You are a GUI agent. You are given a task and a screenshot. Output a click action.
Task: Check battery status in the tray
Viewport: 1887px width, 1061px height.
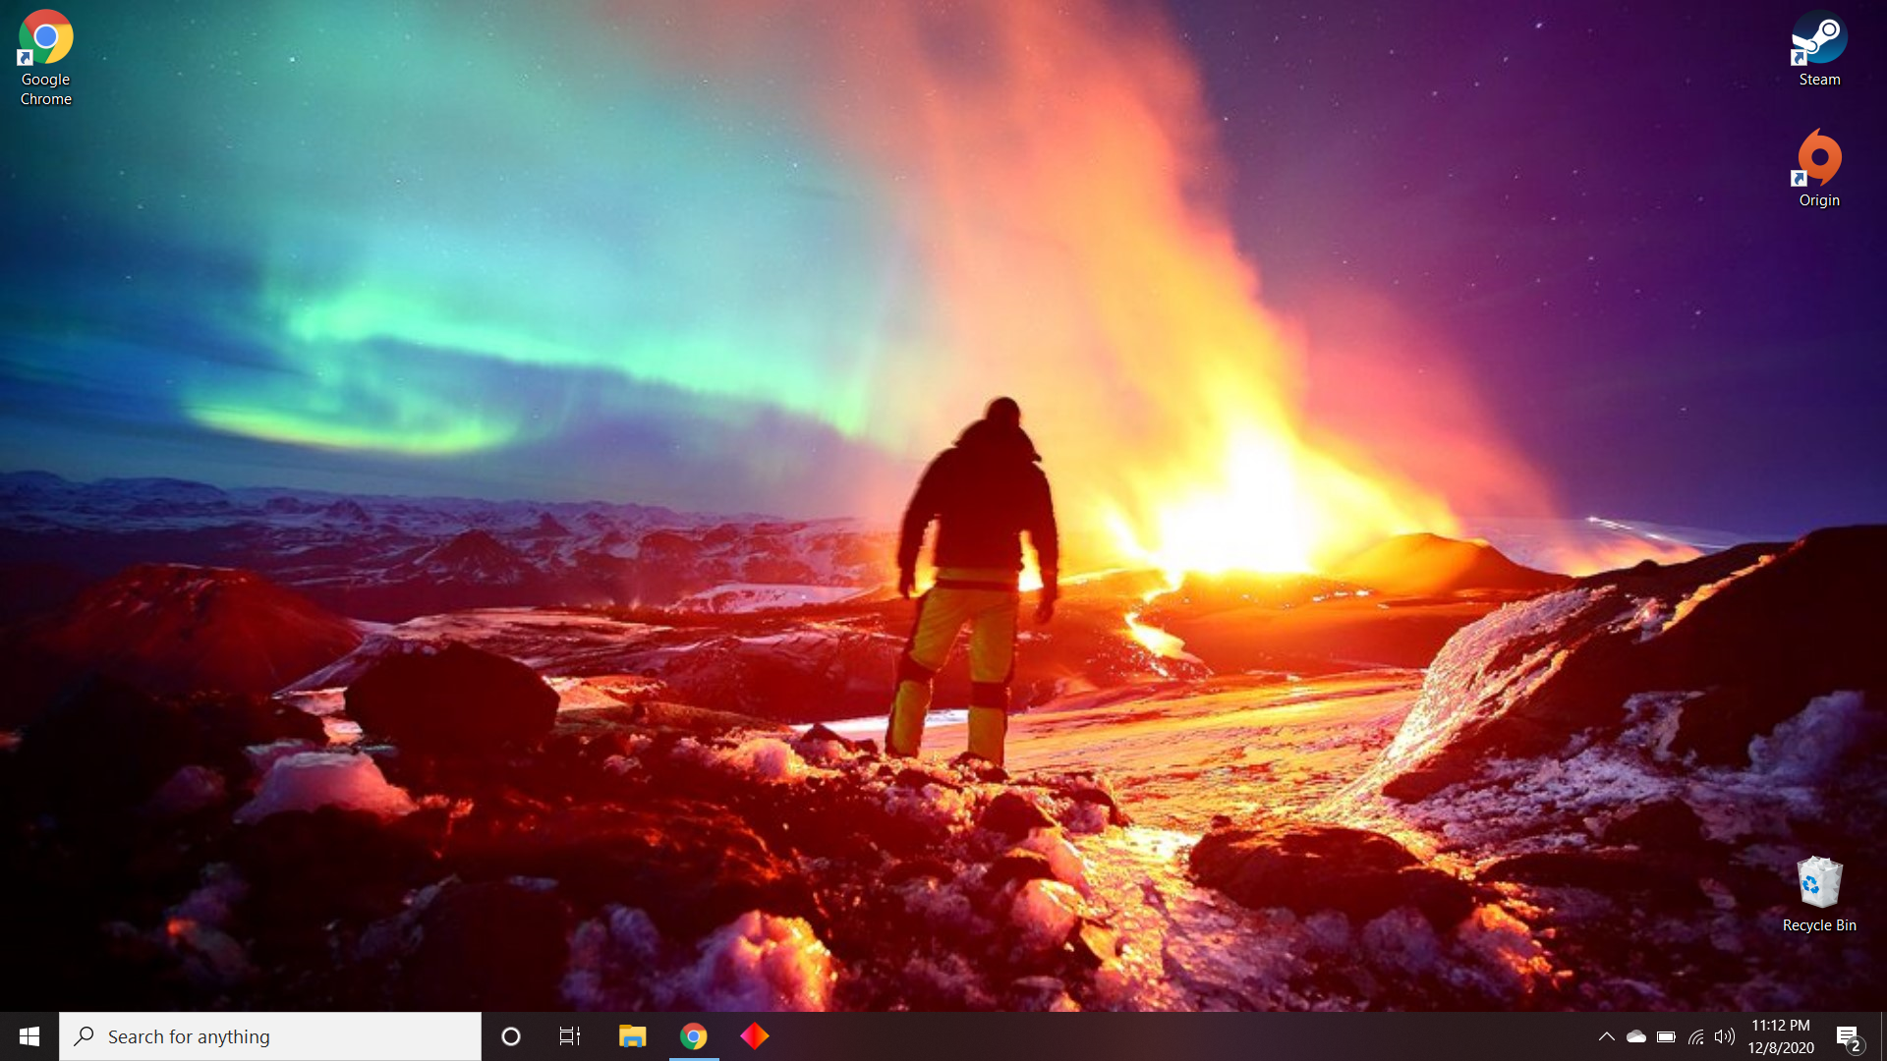point(1666,1036)
